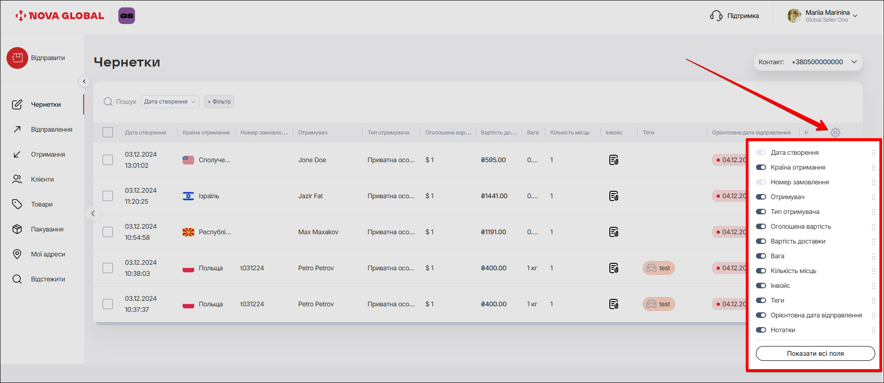Click the + Фільтр button
The width and height of the screenshot is (884, 383).
(x=219, y=102)
